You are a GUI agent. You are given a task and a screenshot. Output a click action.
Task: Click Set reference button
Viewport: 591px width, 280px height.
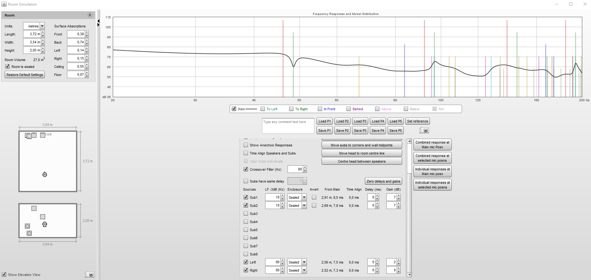pos(417,121)
